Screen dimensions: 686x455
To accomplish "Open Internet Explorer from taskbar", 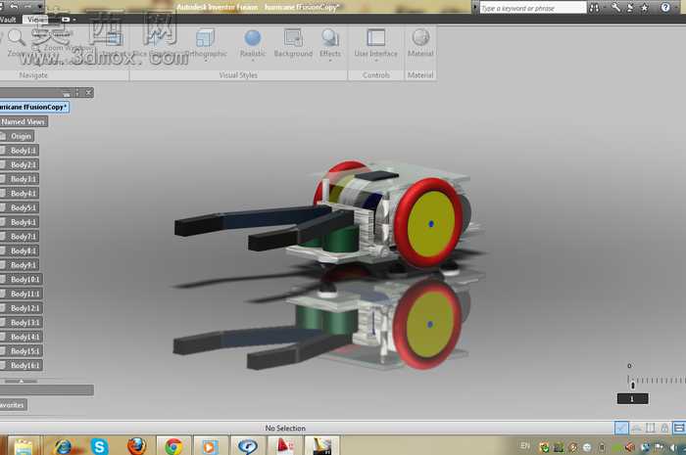I will pos(63,446).
